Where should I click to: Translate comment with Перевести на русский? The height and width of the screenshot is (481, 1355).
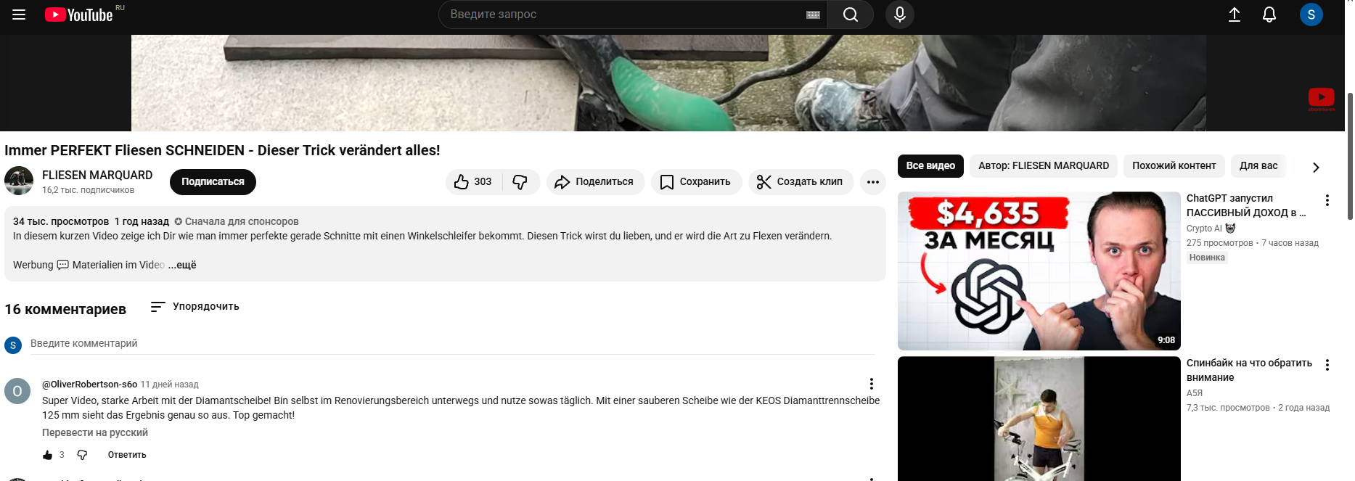(95, 432)
